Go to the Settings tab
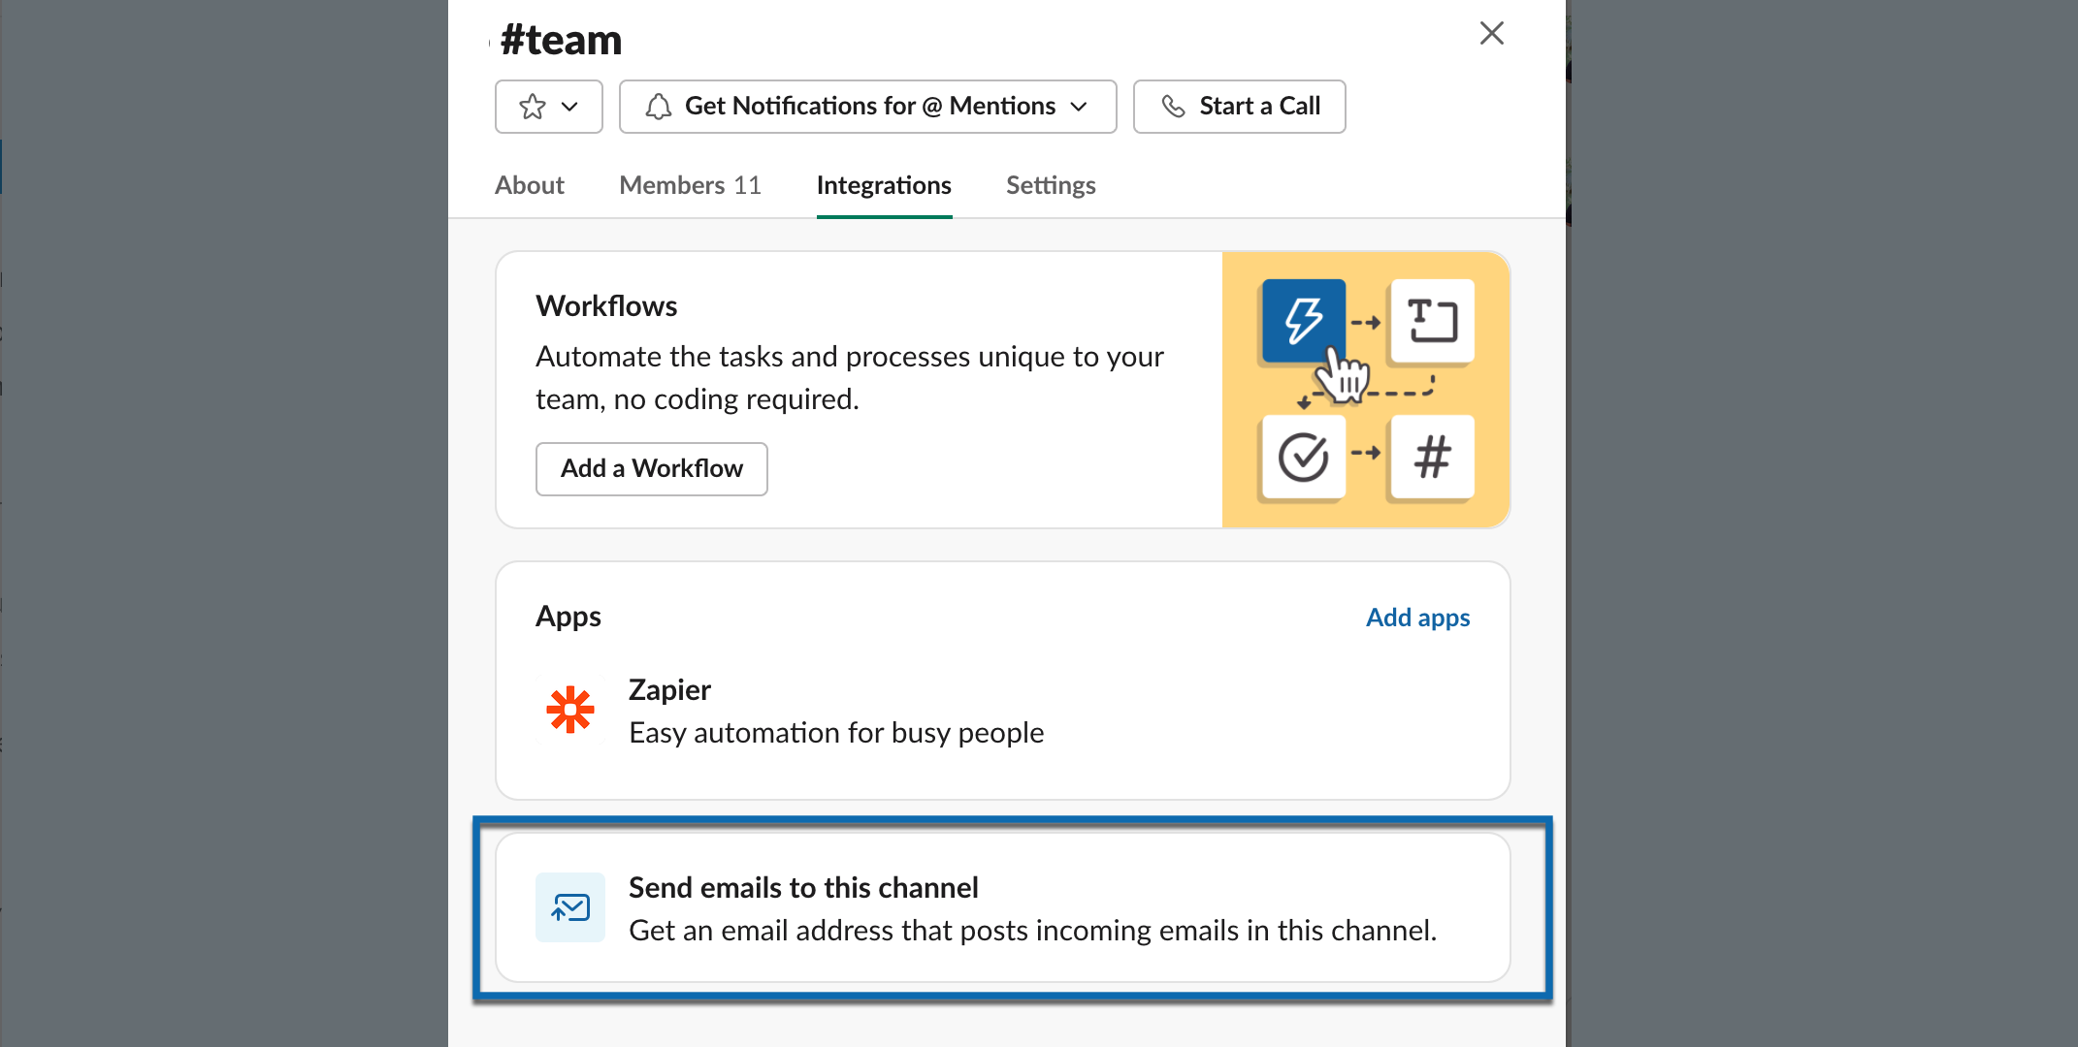The image size is (2078, 1047). click(x=1051, y=185)
